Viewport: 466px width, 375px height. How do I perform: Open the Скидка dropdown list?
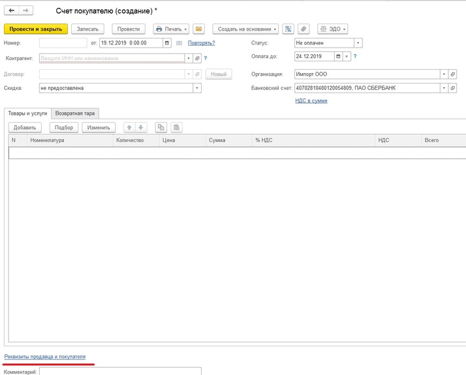(196, 88)
